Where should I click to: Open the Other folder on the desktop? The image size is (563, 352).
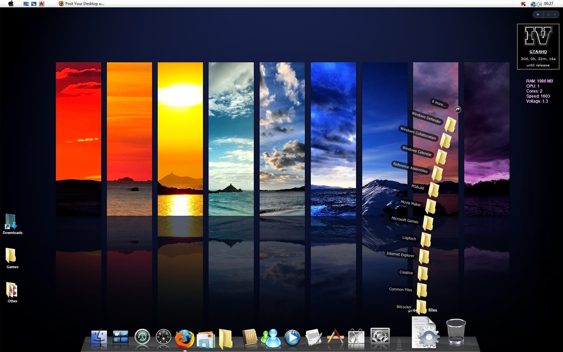(12, 293)
